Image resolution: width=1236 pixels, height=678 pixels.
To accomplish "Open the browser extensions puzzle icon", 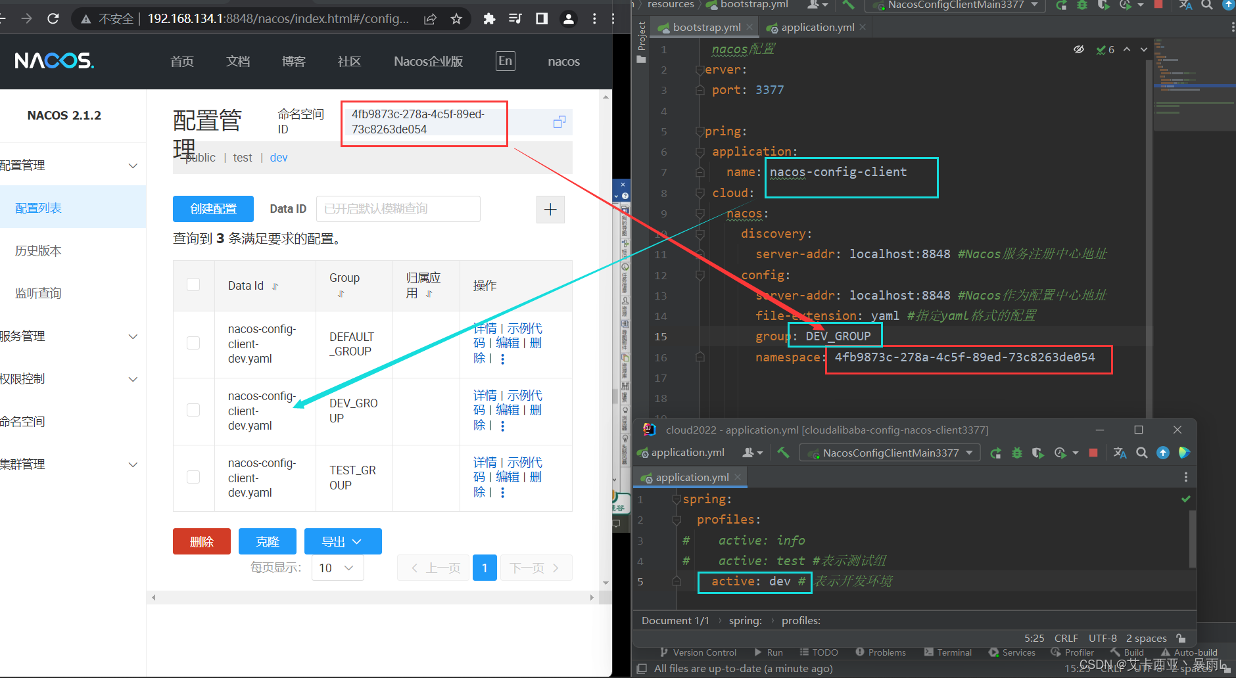I will (x=489, y=19).
